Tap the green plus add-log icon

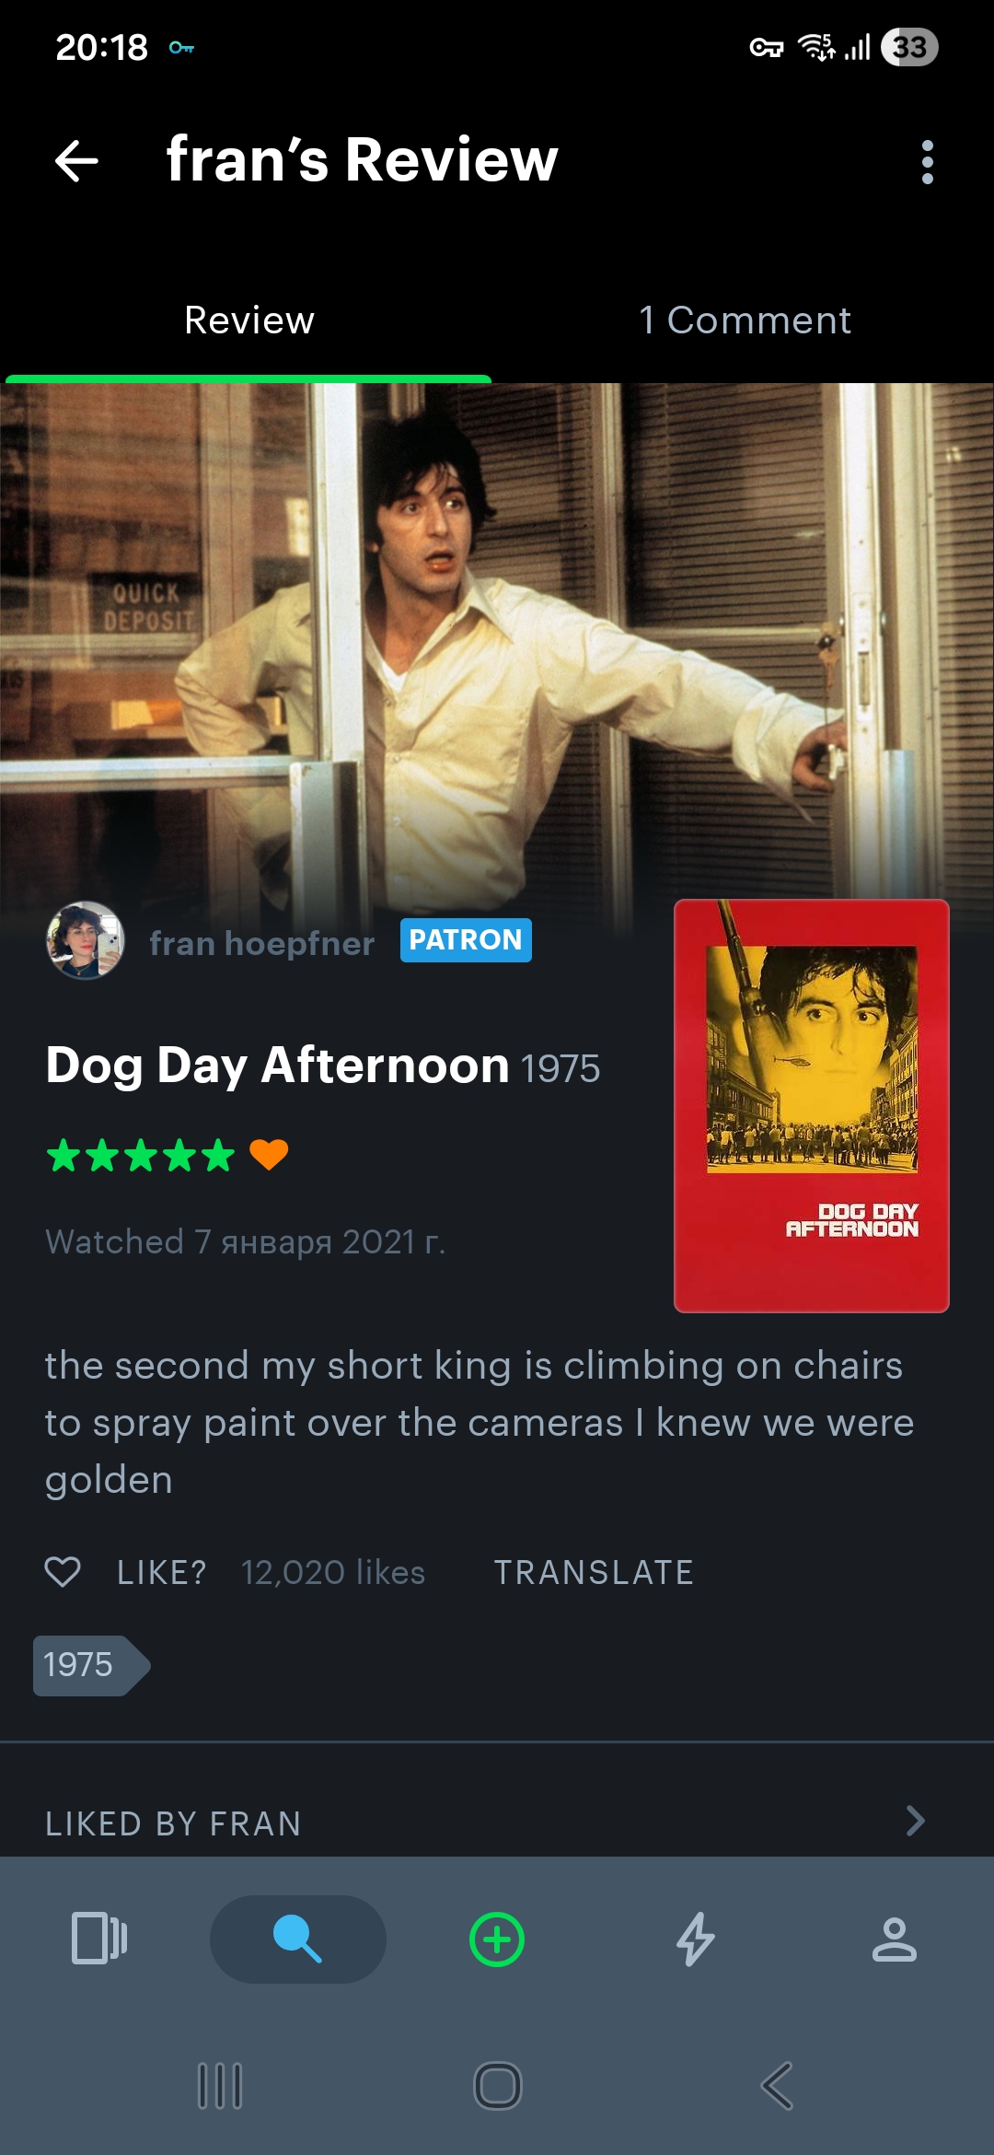497,1939
